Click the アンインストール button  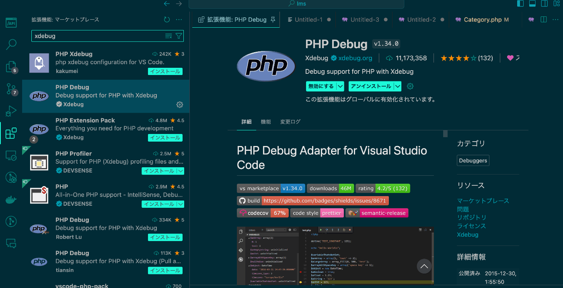click(x=370, y=86)
